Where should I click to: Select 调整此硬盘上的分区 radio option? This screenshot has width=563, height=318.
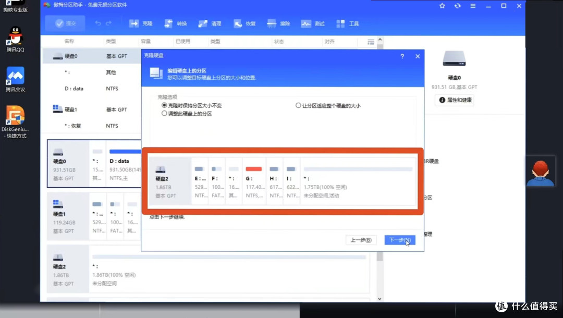(187, 114)
